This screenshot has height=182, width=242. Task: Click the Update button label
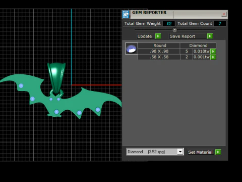point(145,36)
